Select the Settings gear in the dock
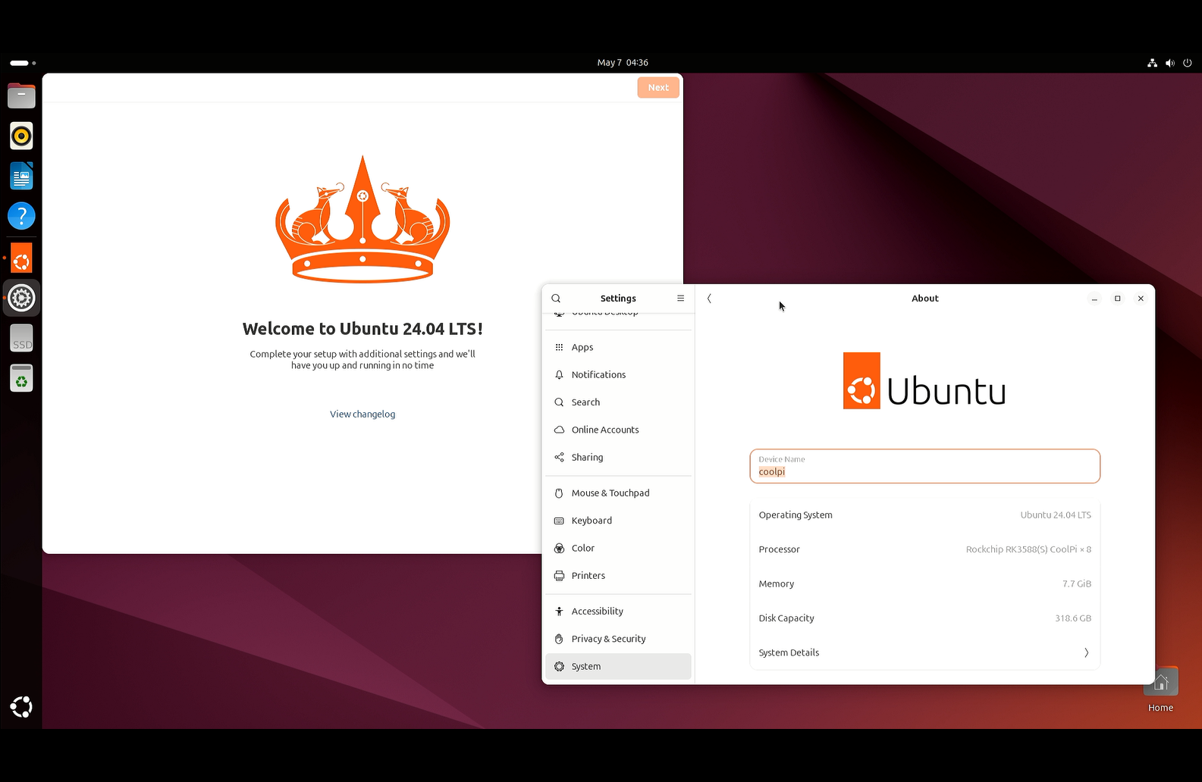The height and width of the screenshot is (782, 1202). [21, 298]
